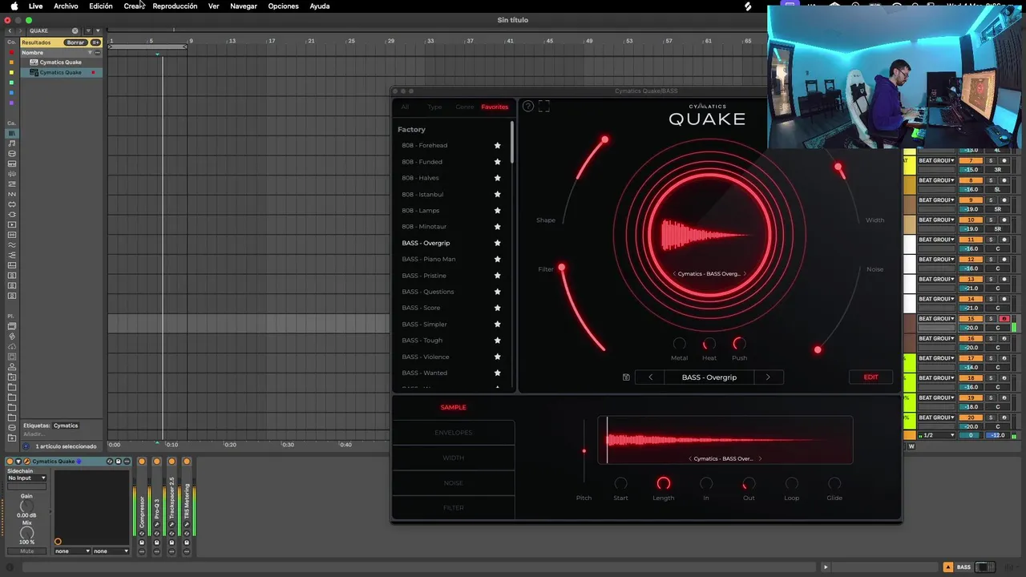Click the Borrar button in browser
The height and width of the screenshot is (577, 1026).
[x=75, y=42]
